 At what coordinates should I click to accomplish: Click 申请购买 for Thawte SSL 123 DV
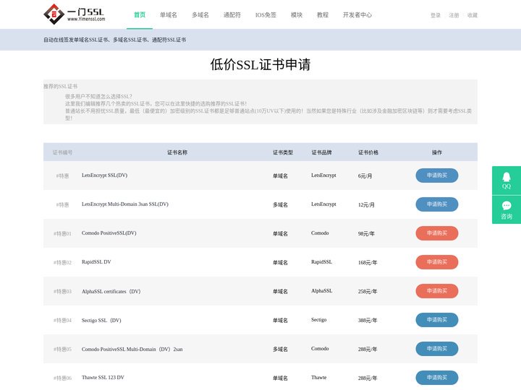pos(437,378)
